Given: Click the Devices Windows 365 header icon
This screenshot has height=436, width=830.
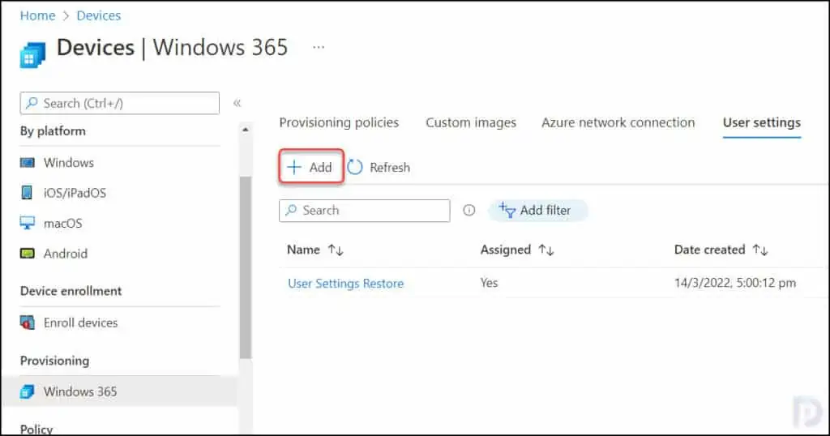Looking at the screenshot, I should (32, 54).
